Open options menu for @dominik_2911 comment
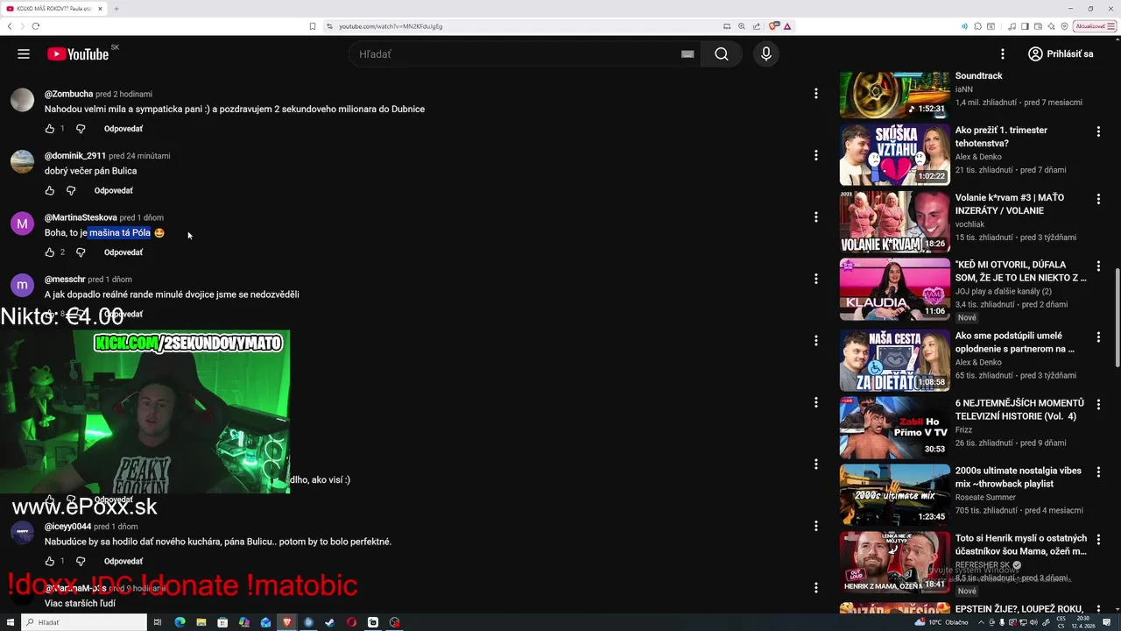Screen dimensions: 1121x631 tap(815, 155)
